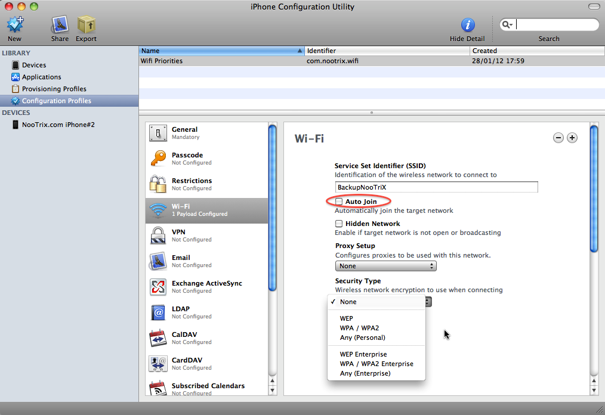Select the Wifi Priorities profile row

(372, 61)
